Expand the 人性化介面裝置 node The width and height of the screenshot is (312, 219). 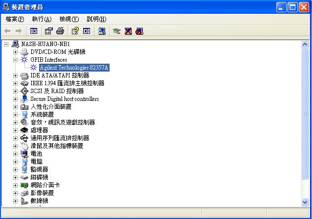[15, 107]
